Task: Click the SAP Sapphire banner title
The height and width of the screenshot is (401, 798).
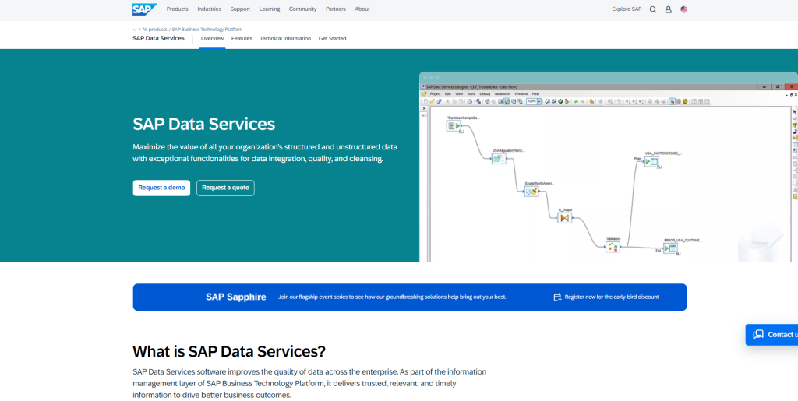Action: click(x=235, y=297)
